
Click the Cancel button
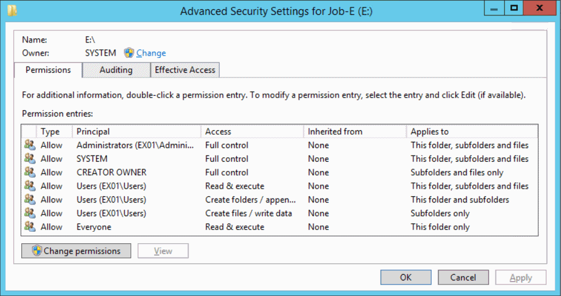(463, 278)
